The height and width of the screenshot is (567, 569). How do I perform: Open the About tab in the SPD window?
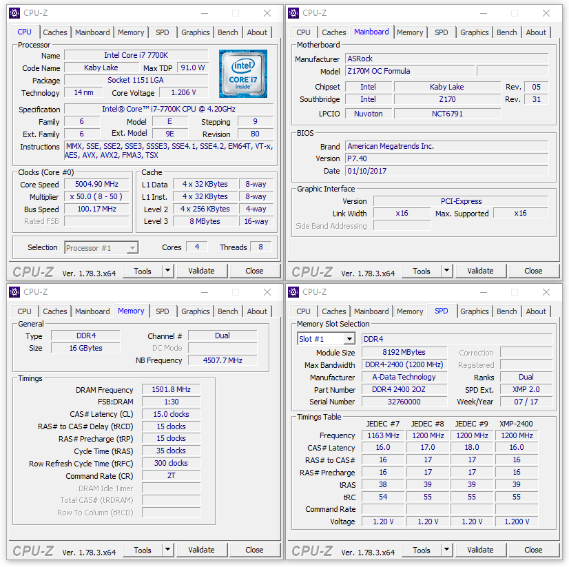point(536,311)
